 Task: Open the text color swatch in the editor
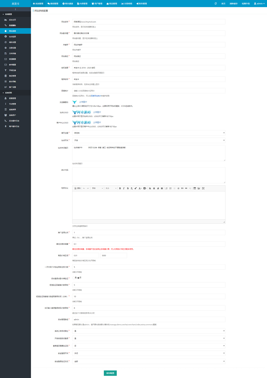(x=140, y=188)
